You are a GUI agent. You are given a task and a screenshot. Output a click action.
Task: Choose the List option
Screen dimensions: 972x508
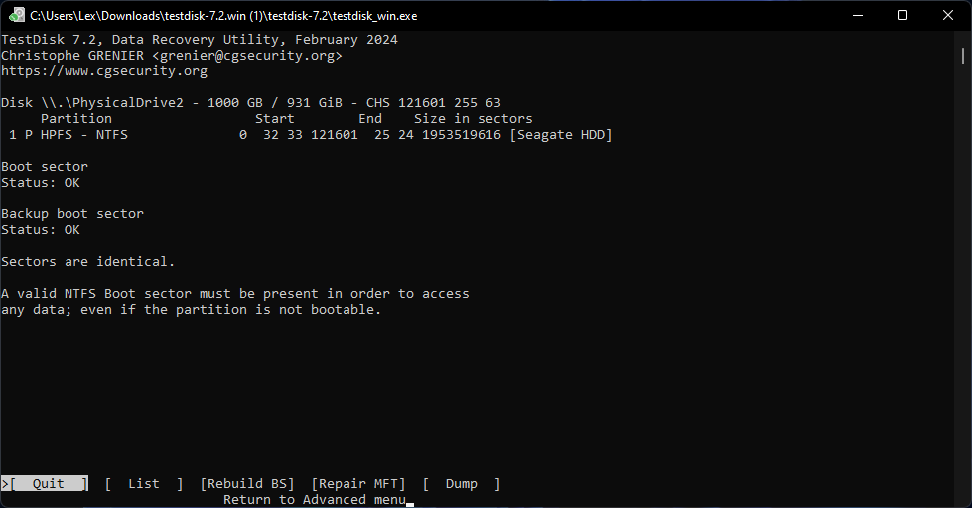coord(143,484)
